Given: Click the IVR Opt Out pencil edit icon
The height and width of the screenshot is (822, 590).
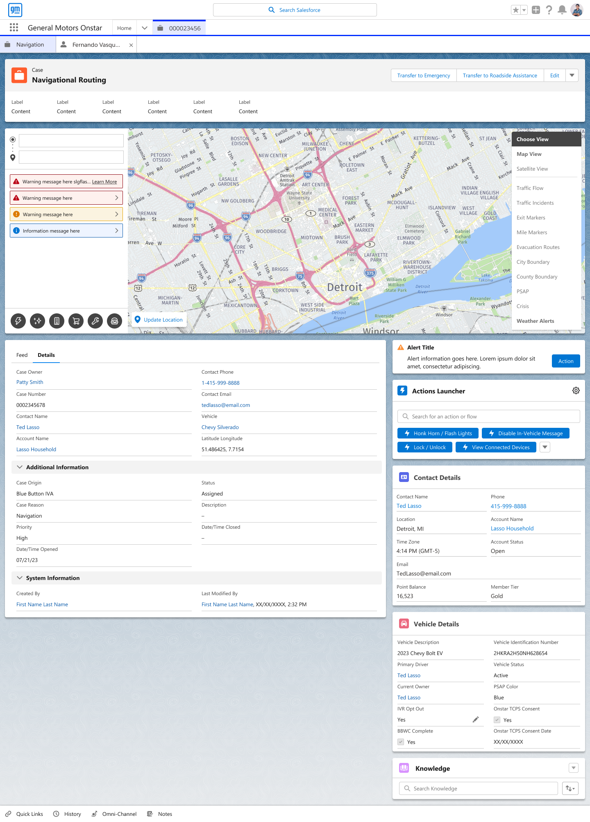Looking at the screenshot, I should [476, 719].
